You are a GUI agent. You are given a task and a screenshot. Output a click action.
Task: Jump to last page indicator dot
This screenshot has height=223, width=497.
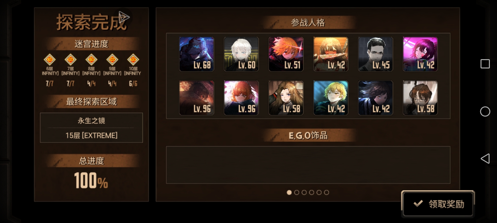click(326, 192)
